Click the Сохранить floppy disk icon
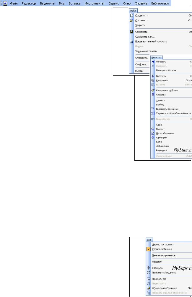 (x=131, y=32)
